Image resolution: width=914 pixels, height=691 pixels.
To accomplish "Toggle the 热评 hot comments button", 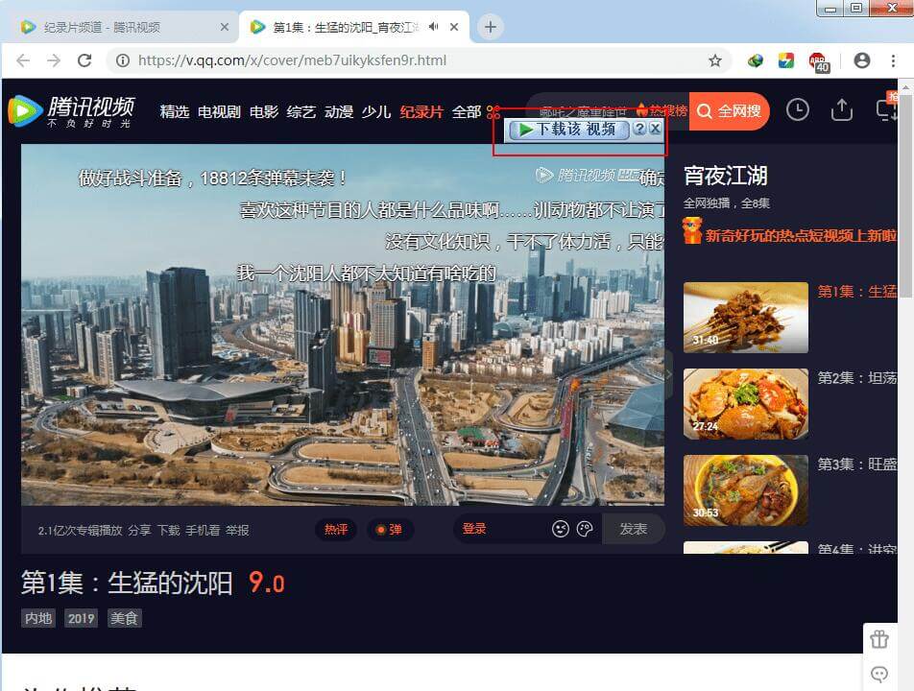I will [336, 530].
